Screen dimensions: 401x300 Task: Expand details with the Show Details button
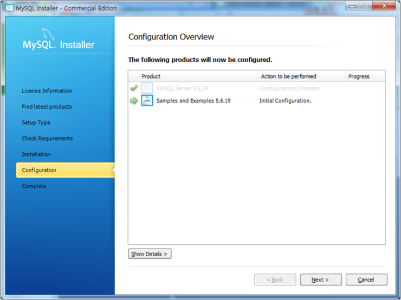pos(150,254)
